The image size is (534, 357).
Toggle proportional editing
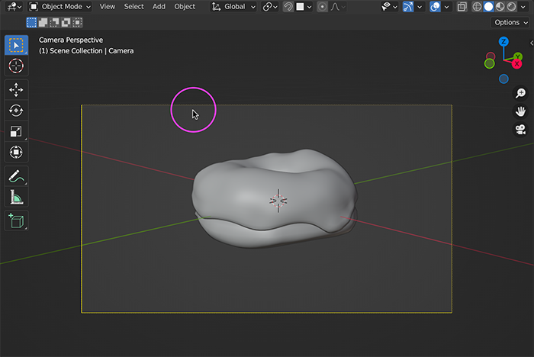323,7
